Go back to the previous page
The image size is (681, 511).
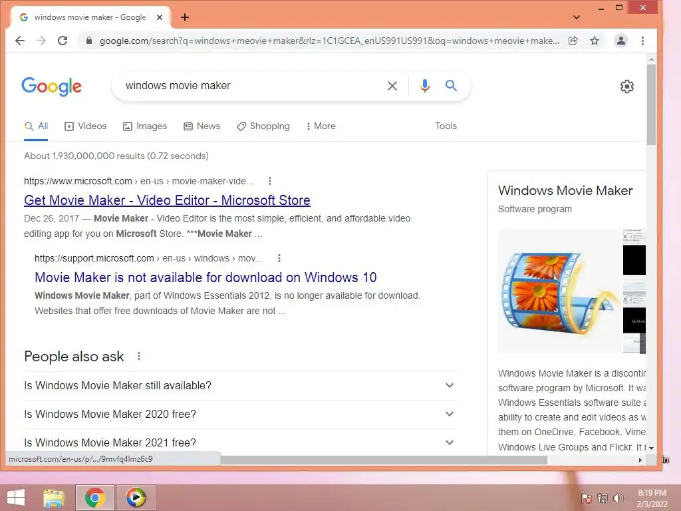click(x=20, y=41)
